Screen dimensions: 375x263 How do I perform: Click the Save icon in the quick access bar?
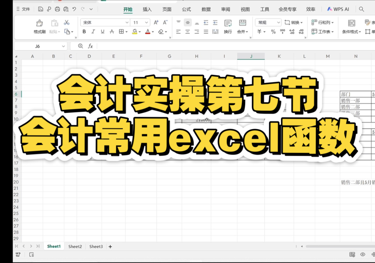coord(41,9)
